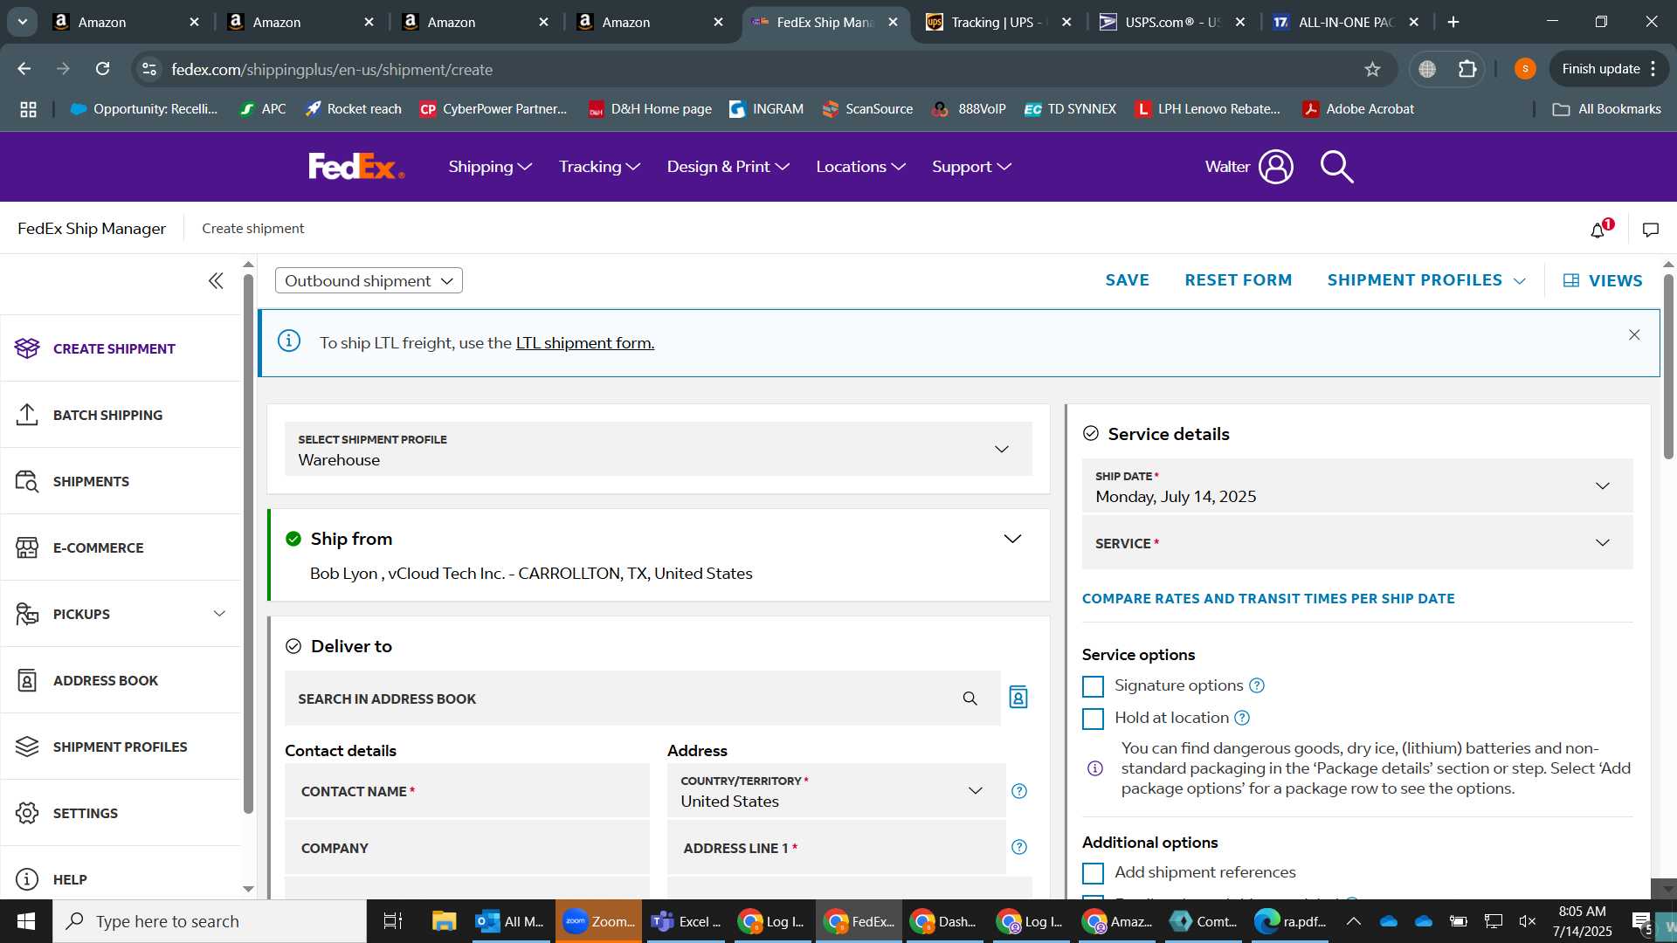Image resolution: width=1677 pixels, height=943 pixels.
Task: Open the Walter user profile icon
Action: click(x=1275, y=166)
